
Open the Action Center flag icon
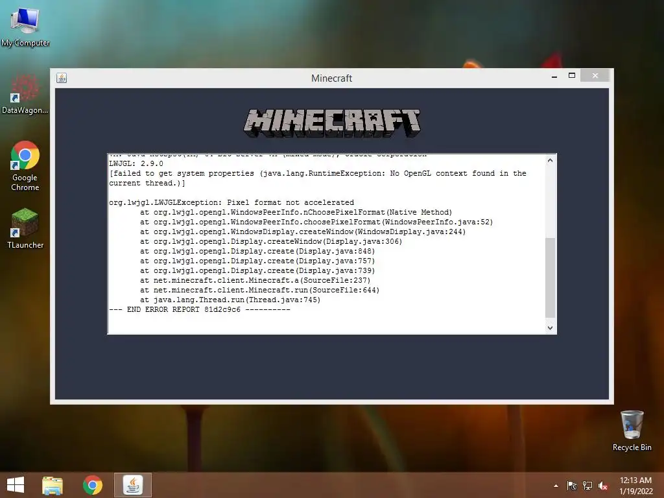click(x=572, y=486)
